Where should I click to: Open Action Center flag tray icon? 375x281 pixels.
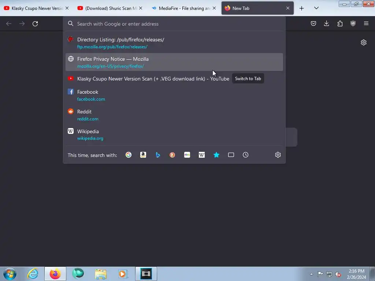pos(320,274)
